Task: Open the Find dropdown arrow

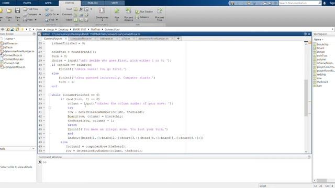Action: click(x=57, y=20)
